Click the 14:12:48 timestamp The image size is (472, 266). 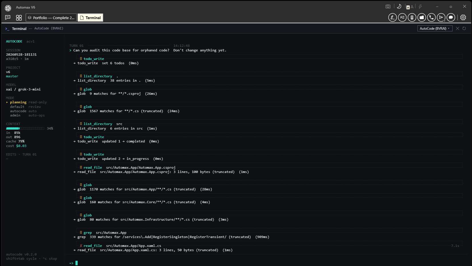click(181, 46)
